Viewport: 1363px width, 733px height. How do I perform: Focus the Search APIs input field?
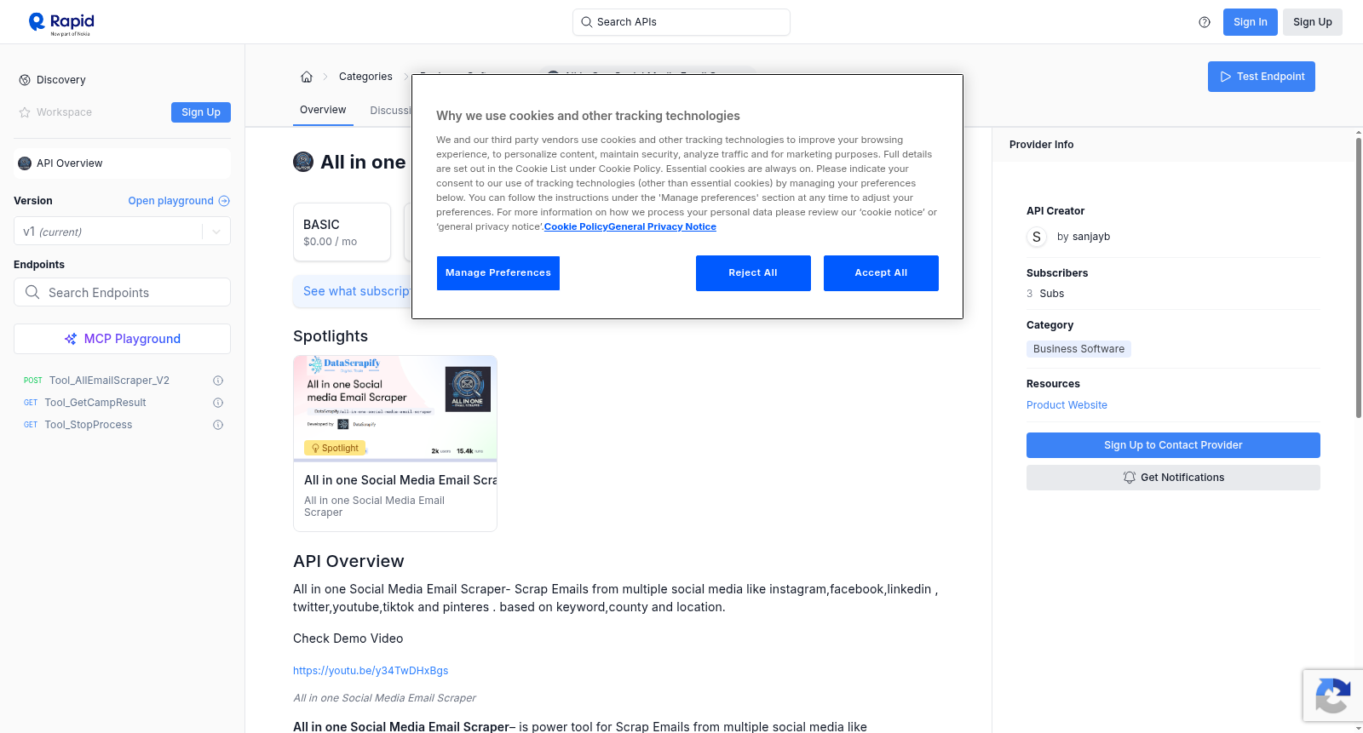pyautogui.click(x=681, y=22)
